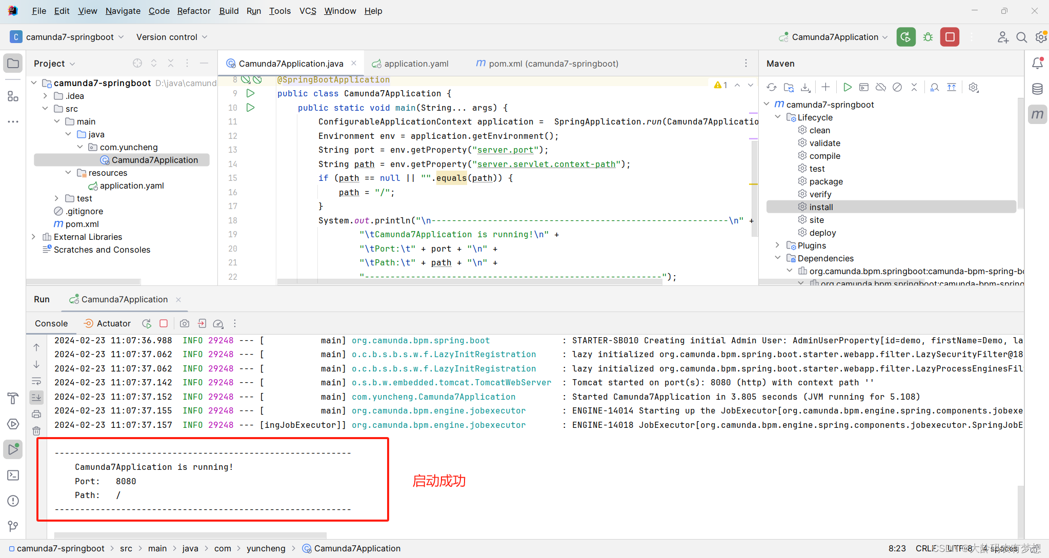This screenshot has width=1049, height=558.
Task: Select the package lifecycle goal
Action: pyautogui.click(x=826, y=181)
